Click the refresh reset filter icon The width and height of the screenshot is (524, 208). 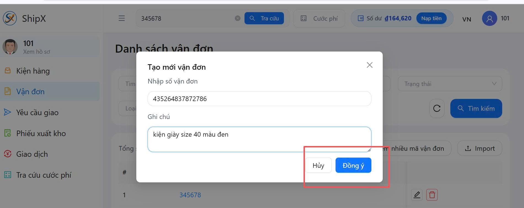coord(437,108)
